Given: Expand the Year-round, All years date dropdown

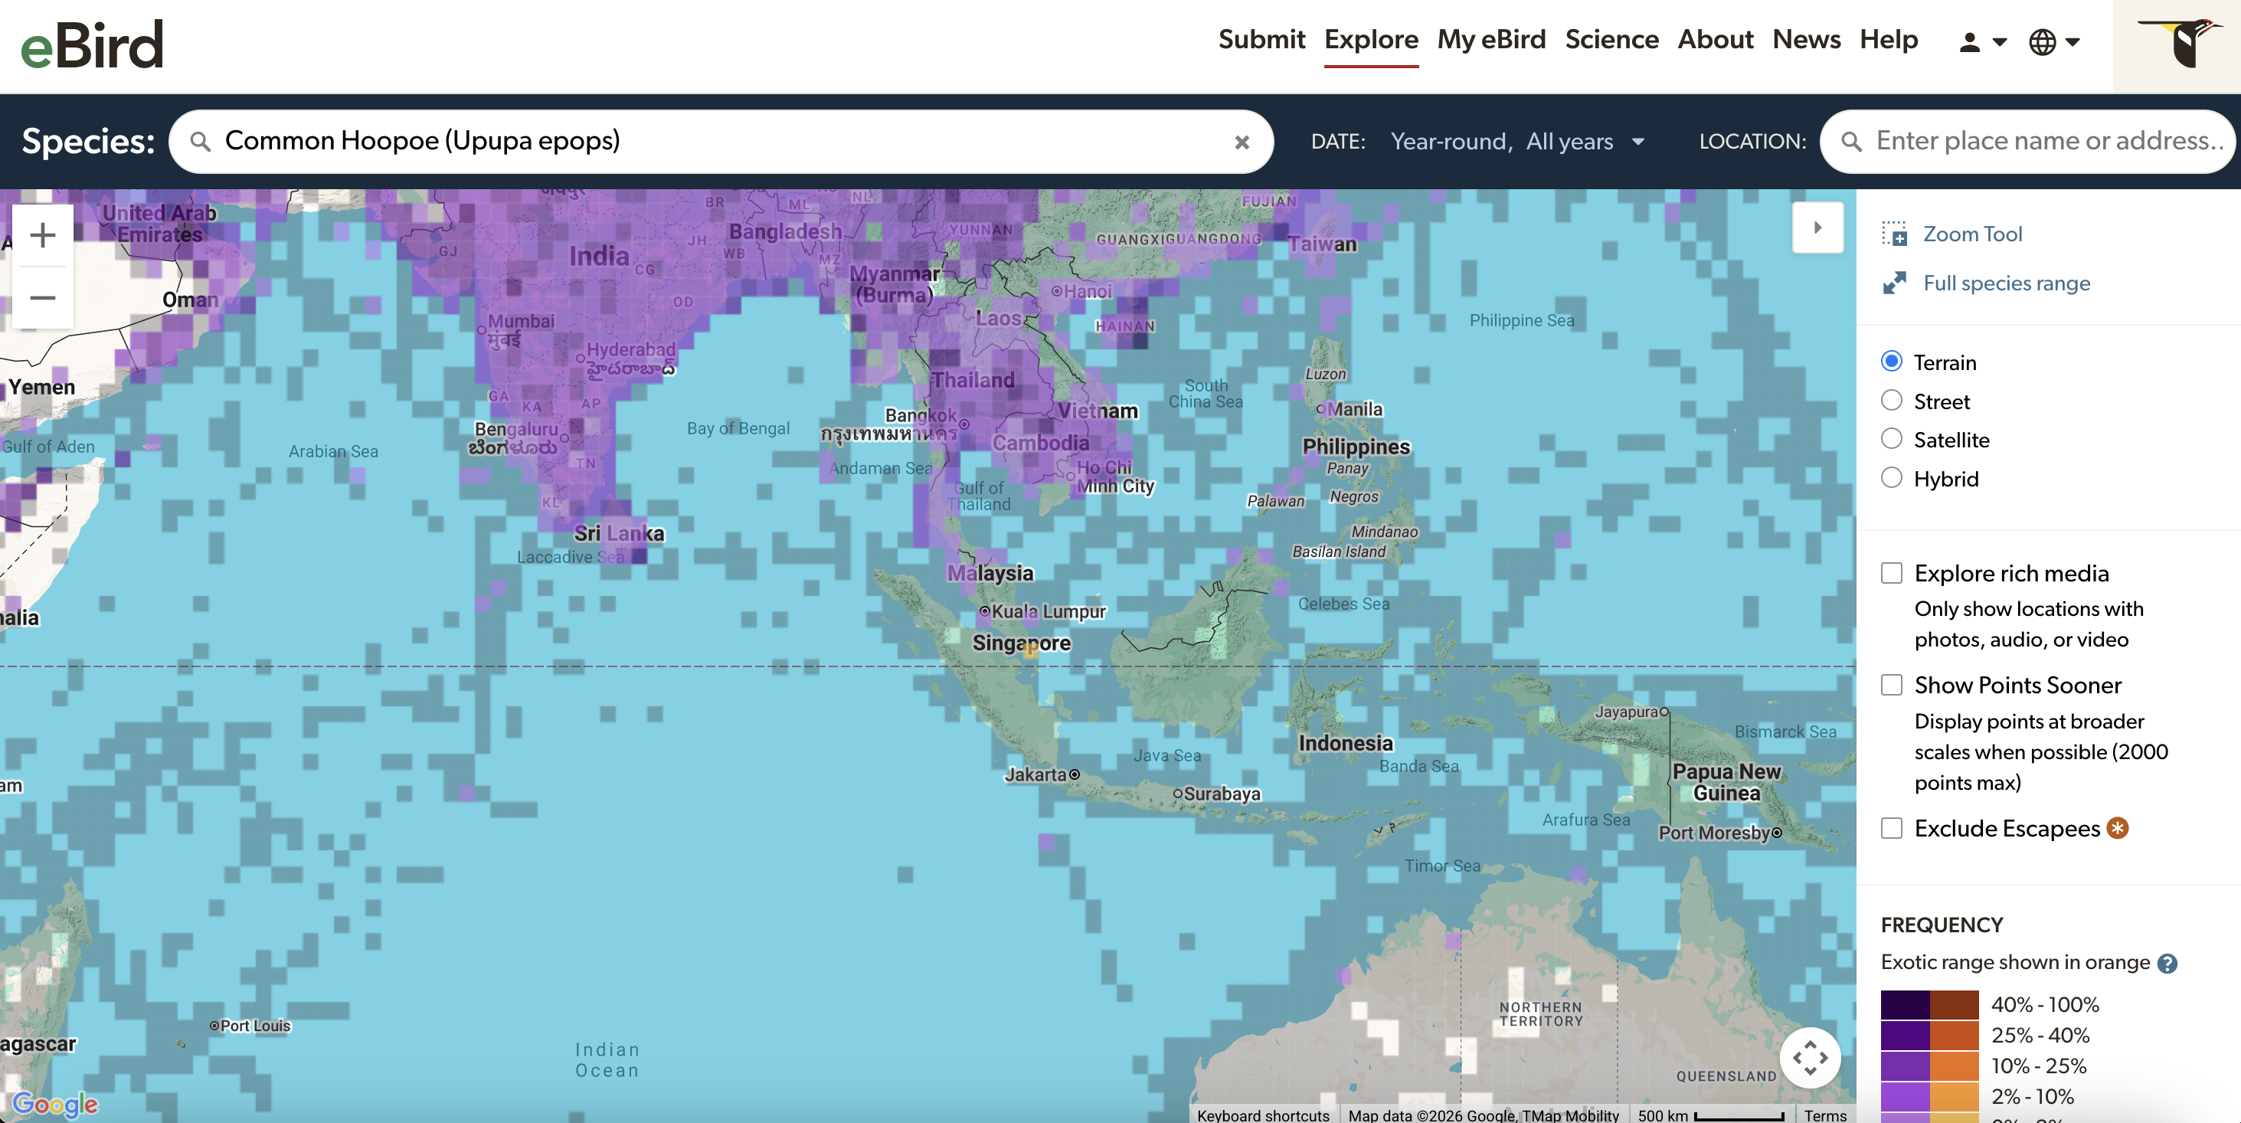Looking at the screenshot, I should pos(1516,142).
